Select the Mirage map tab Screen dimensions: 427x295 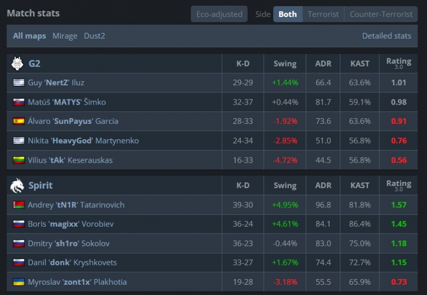[x=65, y=36]
